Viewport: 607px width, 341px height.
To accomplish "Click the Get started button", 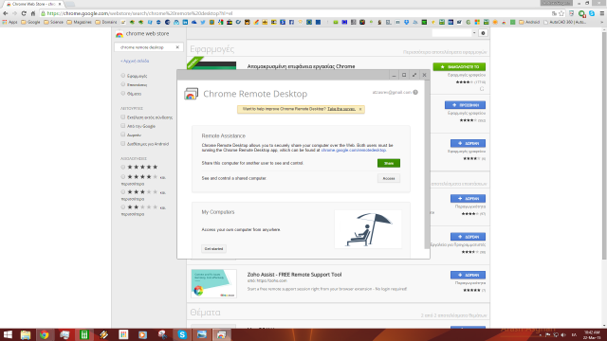I will tap(213, 248).
